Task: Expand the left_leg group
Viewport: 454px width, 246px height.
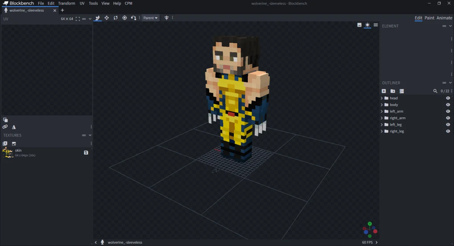Action: click(382, 125)
